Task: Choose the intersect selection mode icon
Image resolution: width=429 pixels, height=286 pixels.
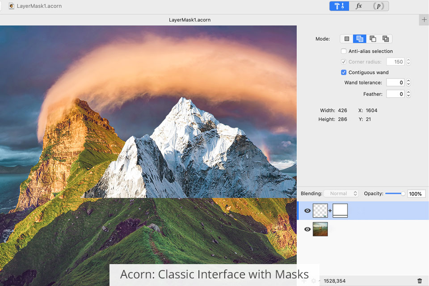Action: tap(386, 39)
